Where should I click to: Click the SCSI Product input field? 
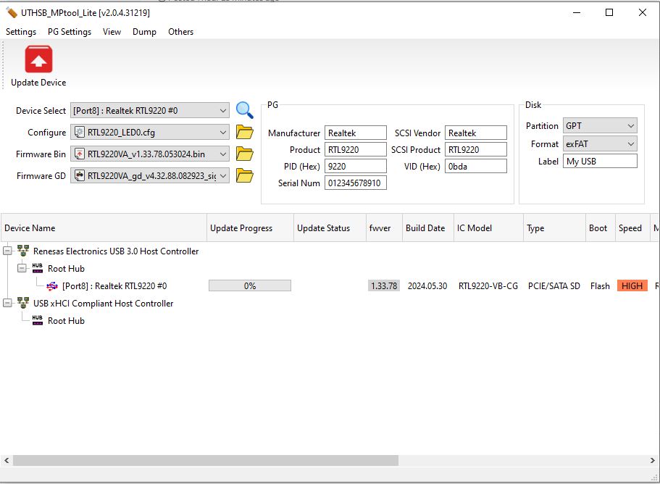[x=476, y=149]
